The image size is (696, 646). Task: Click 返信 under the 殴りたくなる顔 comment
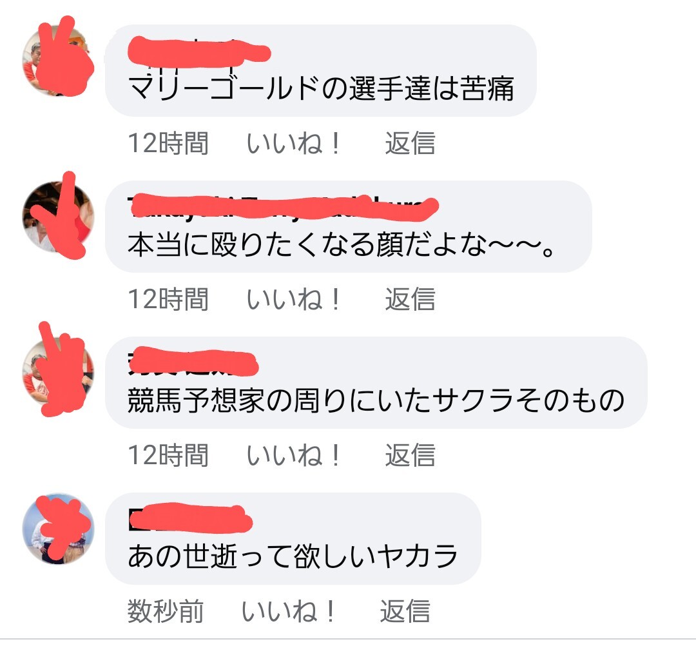(410, 299)
